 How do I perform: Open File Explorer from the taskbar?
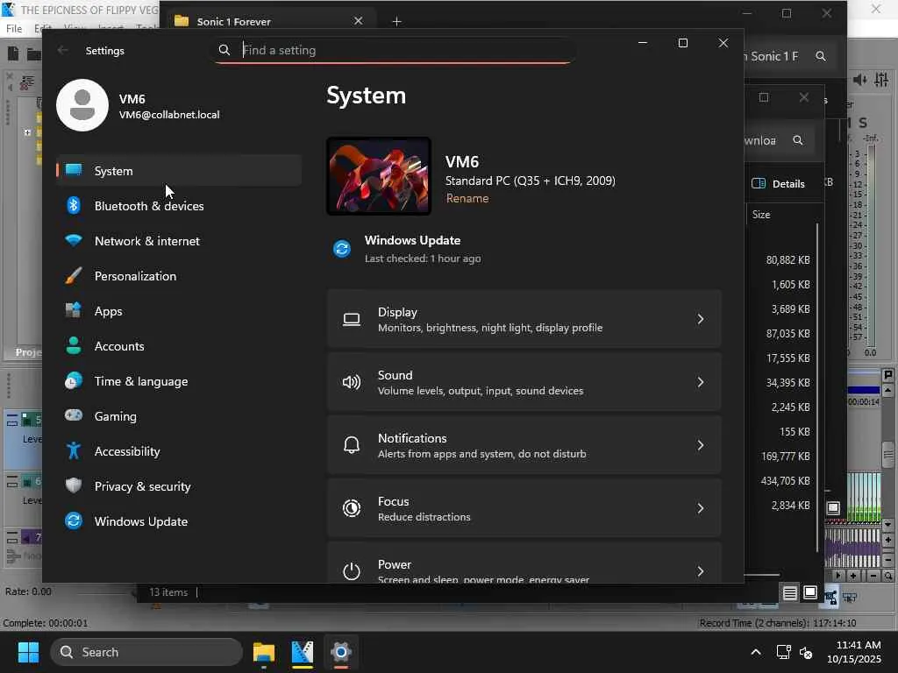264,653
